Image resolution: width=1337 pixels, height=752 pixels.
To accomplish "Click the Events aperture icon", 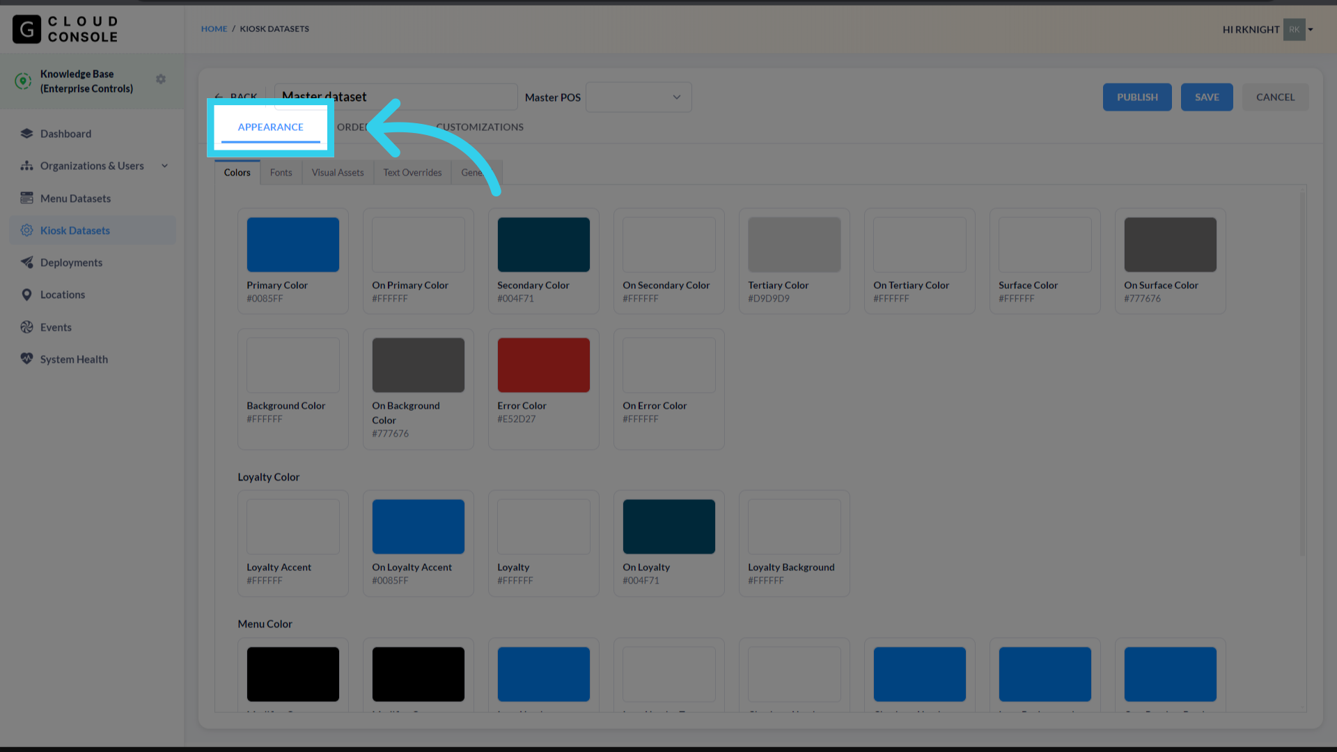I will (26, 327).
